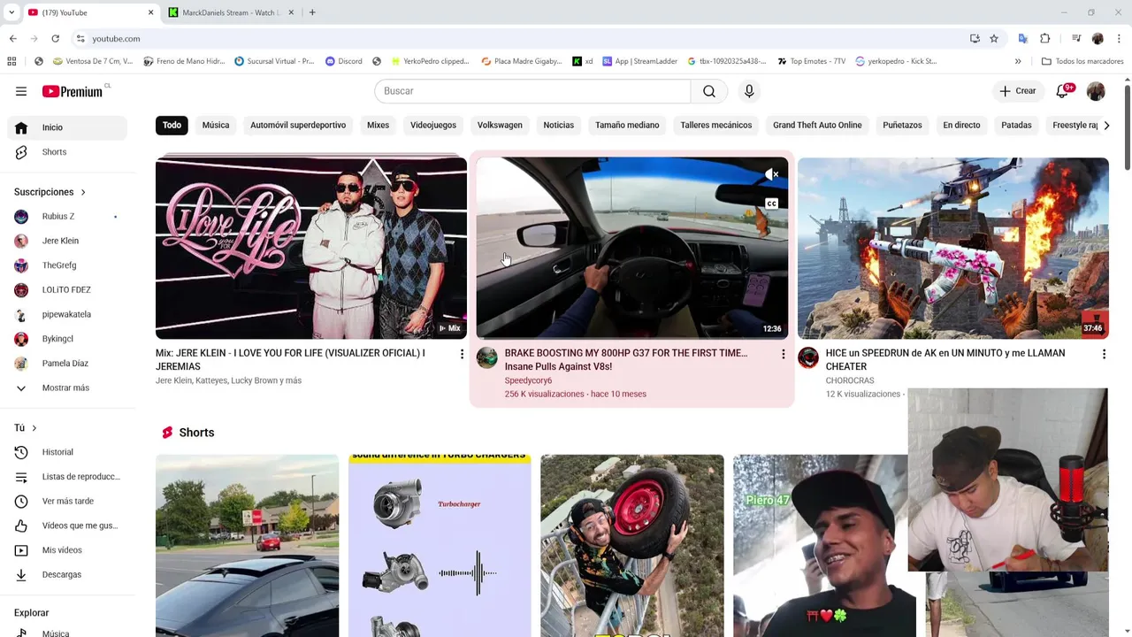Open the Jere Klein mix thumbnail
1132x637 pixels.
point(311,248)
